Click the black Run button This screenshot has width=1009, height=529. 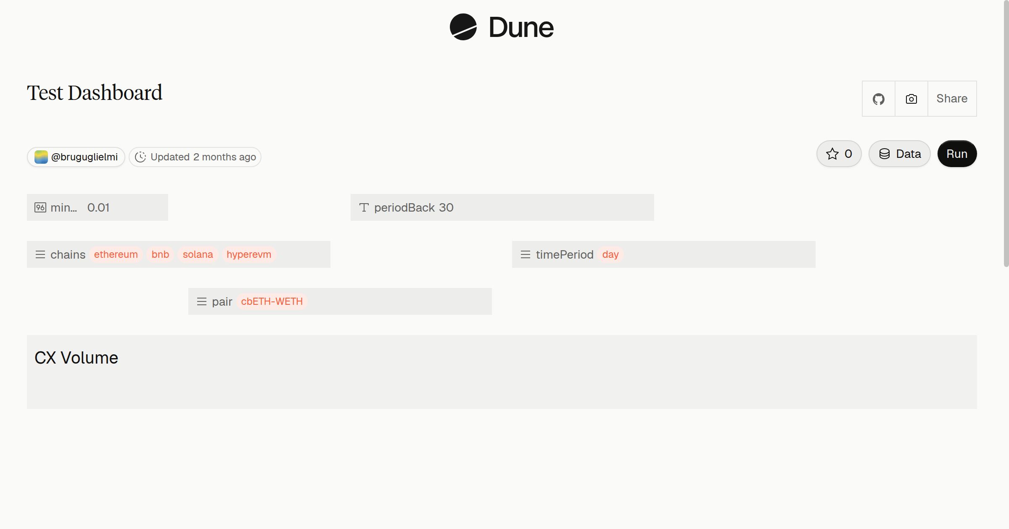pos(957,154)
